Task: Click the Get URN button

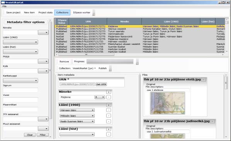Action: [x=101, y=84]
